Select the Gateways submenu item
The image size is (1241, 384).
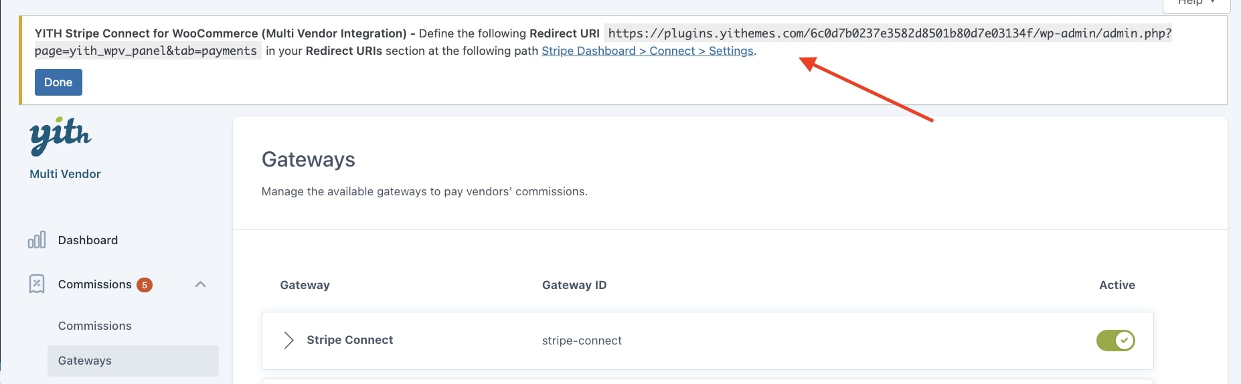click(x=133, y=361)
